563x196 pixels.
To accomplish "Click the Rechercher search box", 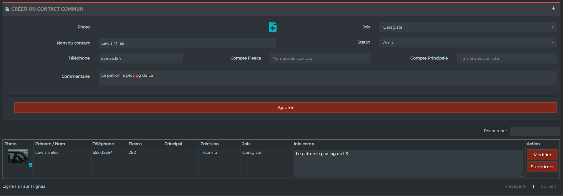I will click(x=535, y=131).
